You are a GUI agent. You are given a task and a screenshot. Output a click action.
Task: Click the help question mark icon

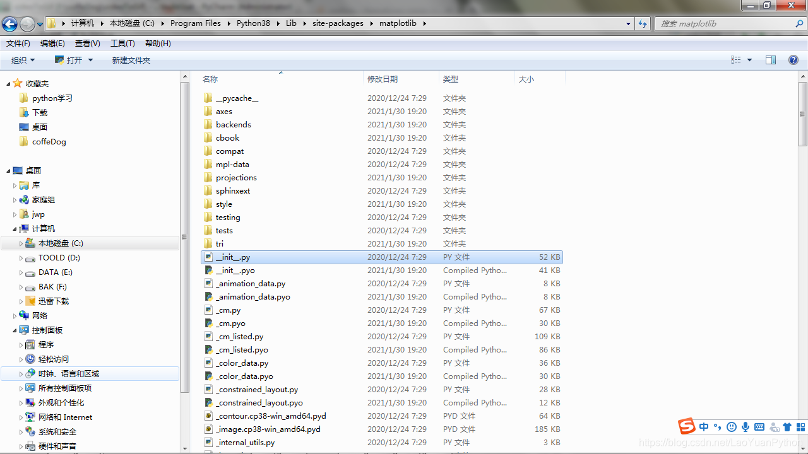click(793, 60)
